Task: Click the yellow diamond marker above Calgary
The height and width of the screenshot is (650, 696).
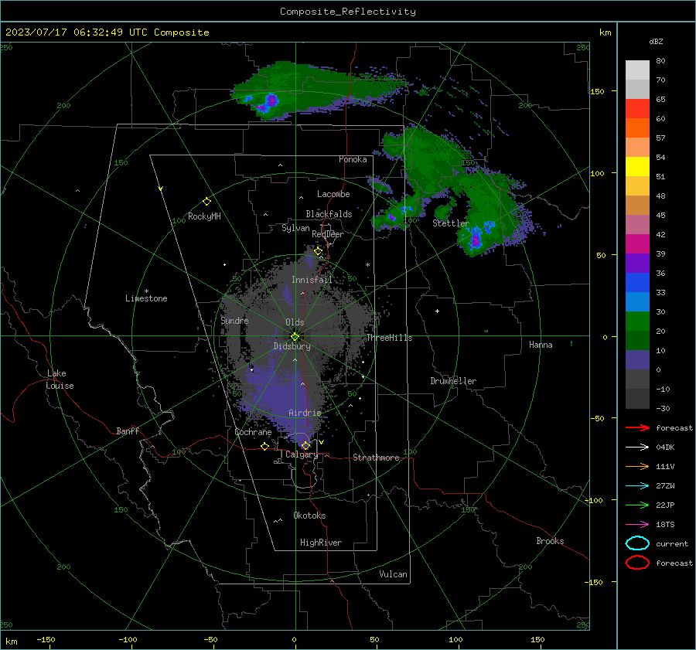Action: tap(305, 445)
